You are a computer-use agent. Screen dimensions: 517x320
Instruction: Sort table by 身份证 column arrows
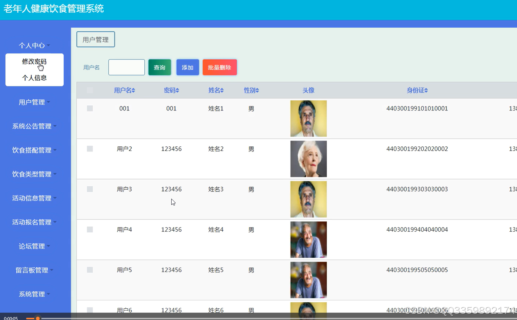click(x=426, y=90)
